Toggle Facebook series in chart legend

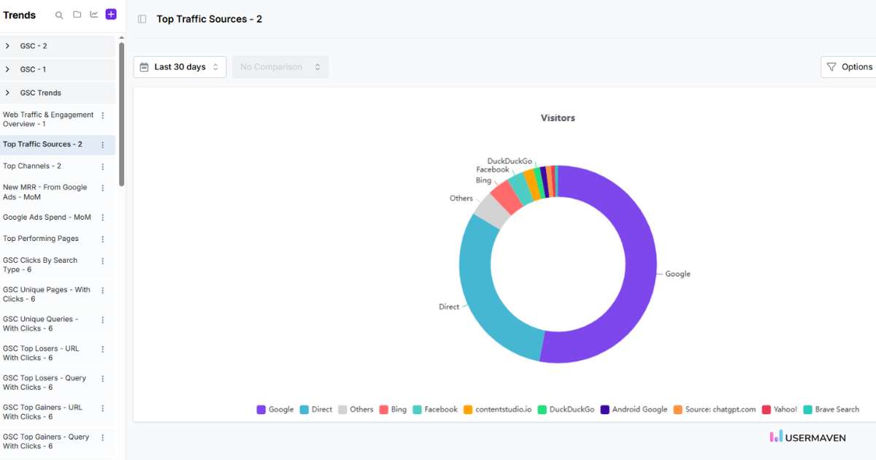point(435,410)
